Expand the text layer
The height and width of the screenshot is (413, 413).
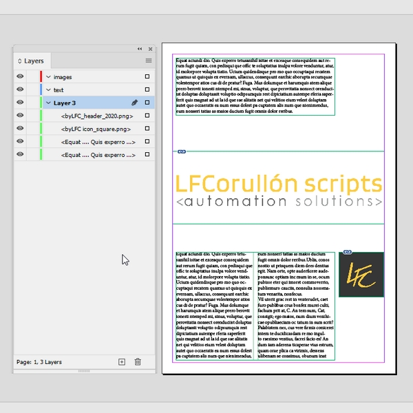coord(48,89)
